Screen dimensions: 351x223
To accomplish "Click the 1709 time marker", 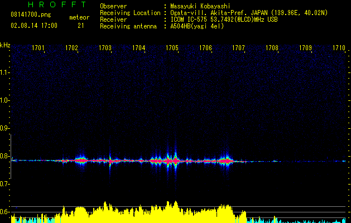I will coord(306,48).
